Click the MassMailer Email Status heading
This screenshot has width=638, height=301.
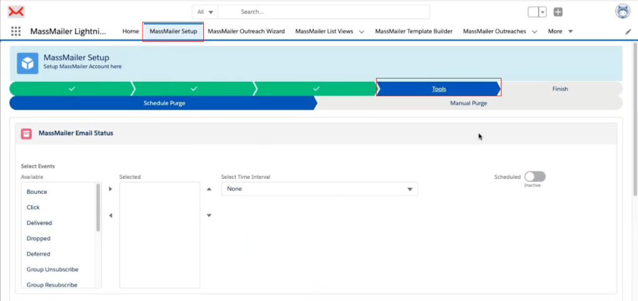(75, 133)
